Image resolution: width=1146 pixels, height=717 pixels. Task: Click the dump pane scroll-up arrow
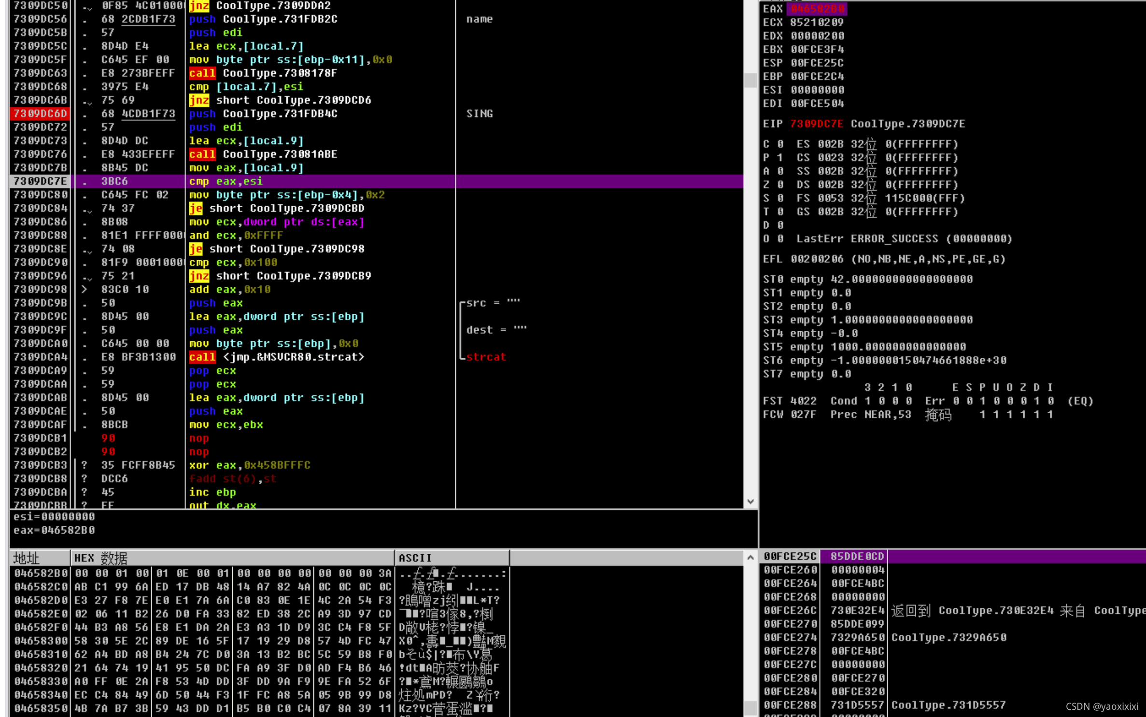pos(750,558)
